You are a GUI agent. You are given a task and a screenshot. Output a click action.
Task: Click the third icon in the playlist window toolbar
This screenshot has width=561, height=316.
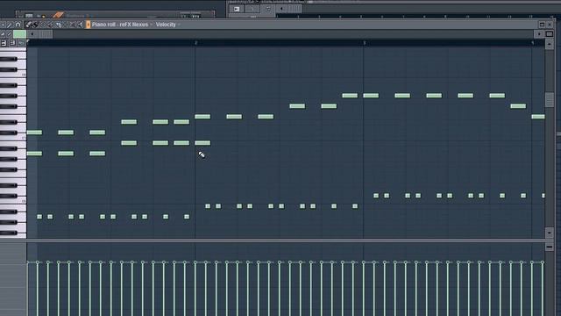[268, 9]
